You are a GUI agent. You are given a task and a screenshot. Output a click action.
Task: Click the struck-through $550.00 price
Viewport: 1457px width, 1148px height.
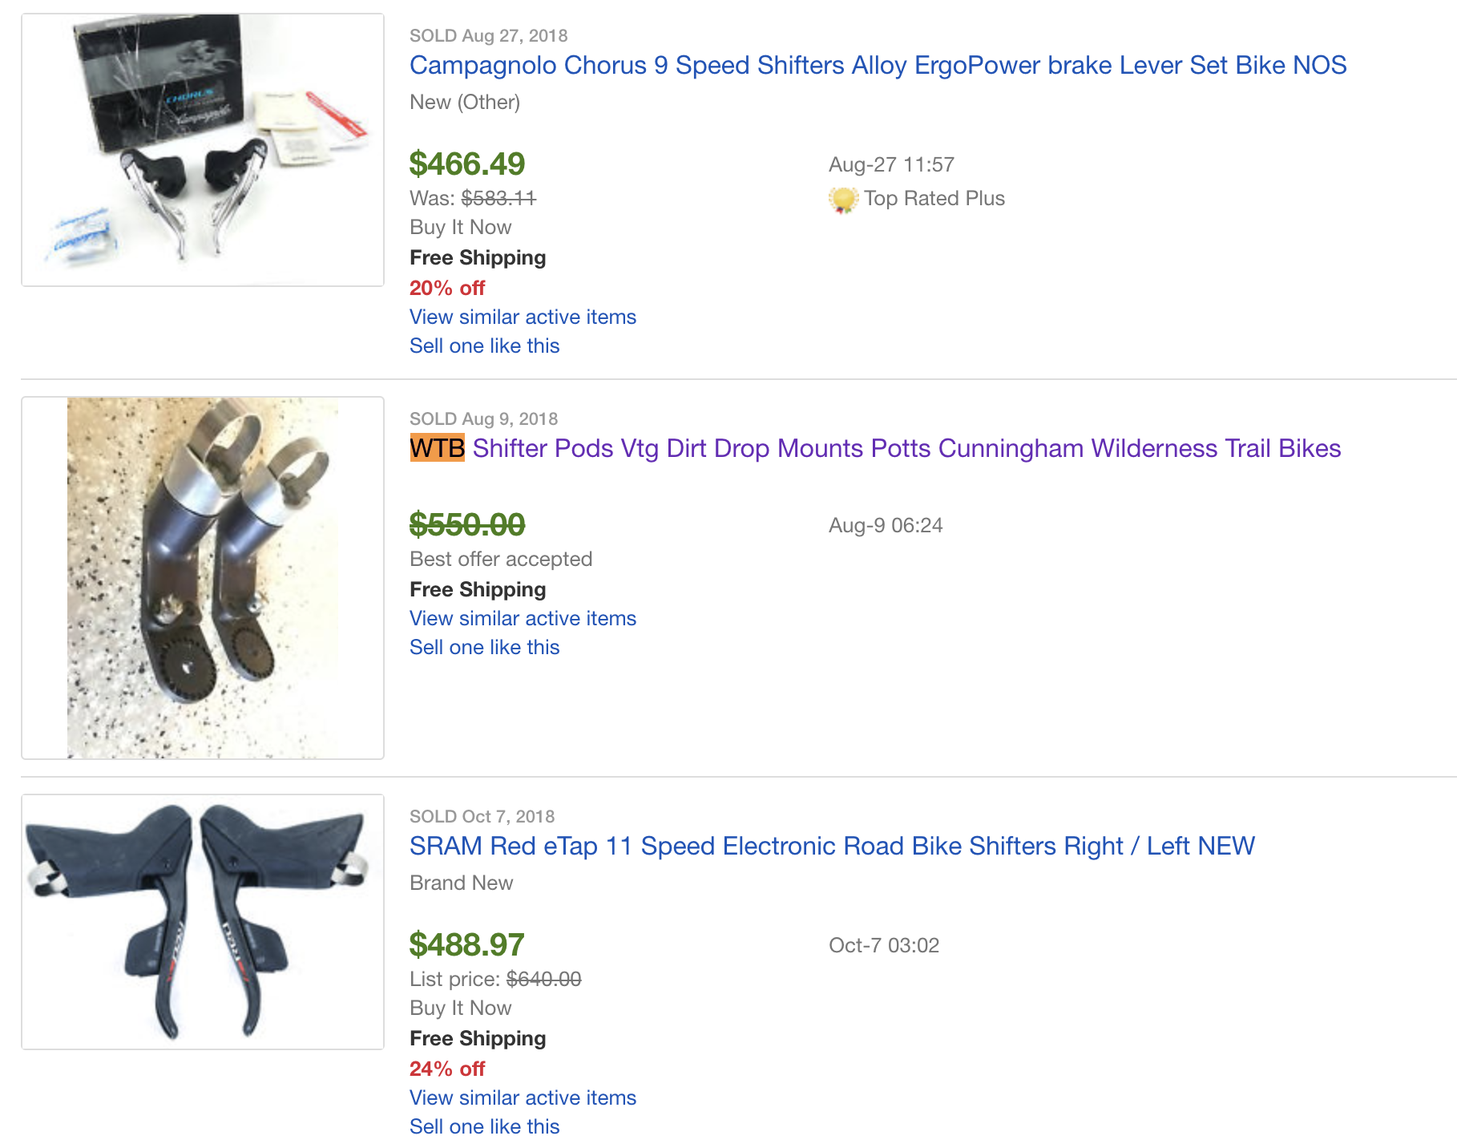[x=467, y=525]
